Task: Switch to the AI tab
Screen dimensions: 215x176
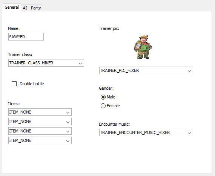Action: pyautogui.click(x=25, y=8)
